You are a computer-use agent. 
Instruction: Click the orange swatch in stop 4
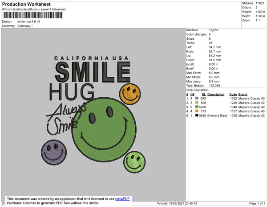pos(197,111)
